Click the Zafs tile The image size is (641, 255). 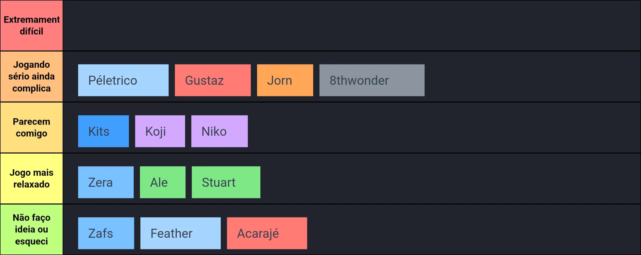coord(106,233)
